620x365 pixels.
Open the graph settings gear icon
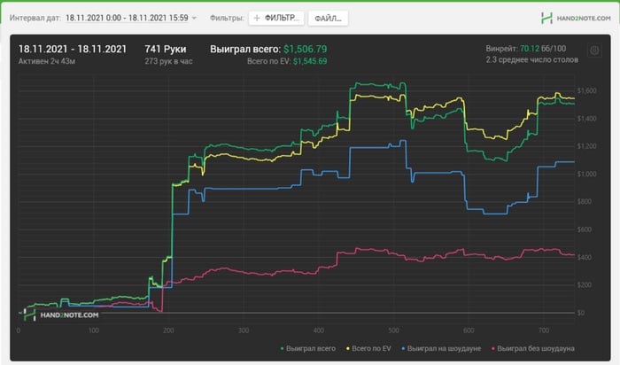[x=594, y=50]
